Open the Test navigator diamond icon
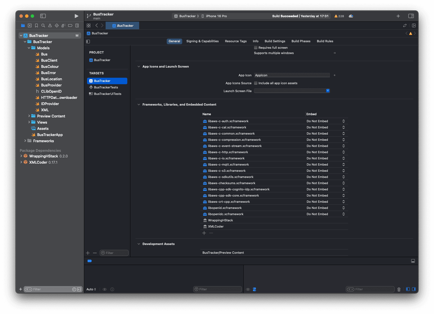Viewport: 434px width, 314px height. pyautogui.click(x=57, y=26)
